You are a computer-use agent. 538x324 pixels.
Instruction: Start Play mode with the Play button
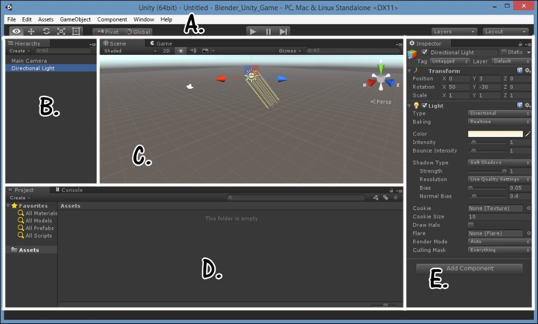[x=253, y=32]
